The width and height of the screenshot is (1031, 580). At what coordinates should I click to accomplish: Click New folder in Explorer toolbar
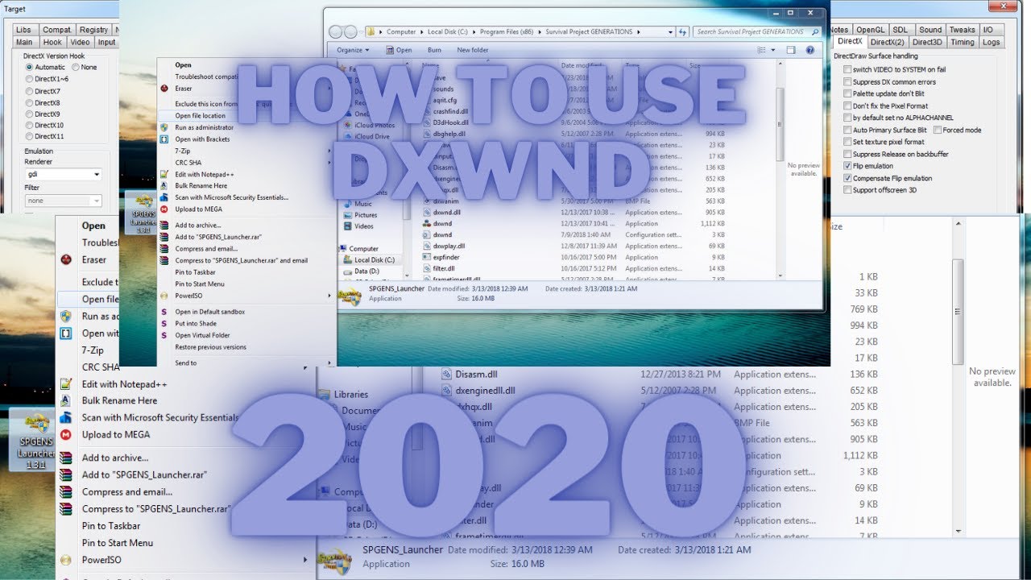tap(473, 50)
